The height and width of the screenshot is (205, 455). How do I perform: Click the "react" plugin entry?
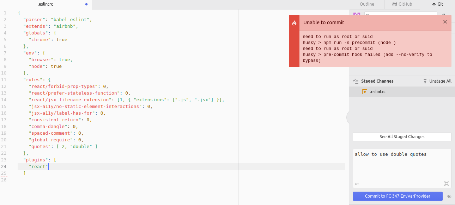pyautogui.click(x=38, y=167)
